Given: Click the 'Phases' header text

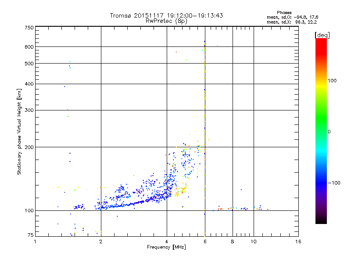Looking at the screenshot, I should coord(284,13).
